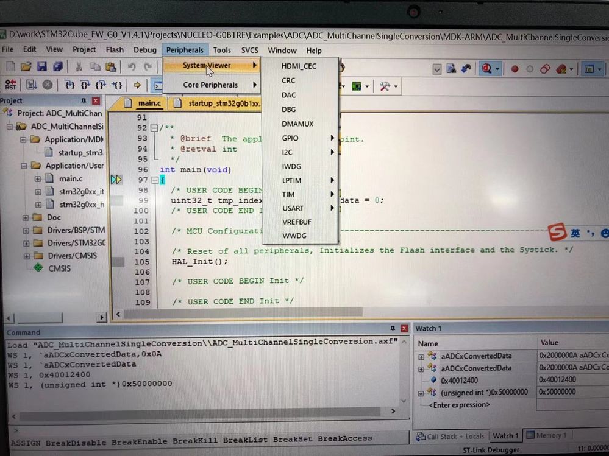Collapse the Application/User folder
The width and height of the screenshot is (609, 456).
pyautogui.click(x=24, y=166)
